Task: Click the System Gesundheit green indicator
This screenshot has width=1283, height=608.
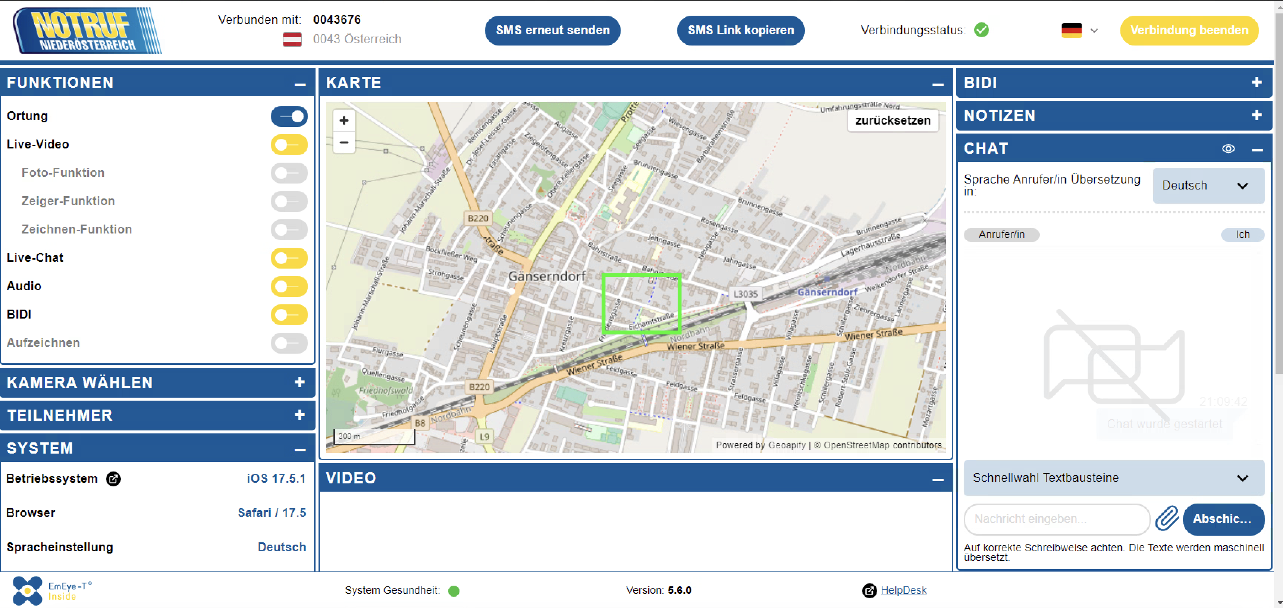Action: (453, 590)
